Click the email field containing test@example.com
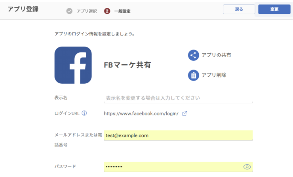 pos(178,136)
